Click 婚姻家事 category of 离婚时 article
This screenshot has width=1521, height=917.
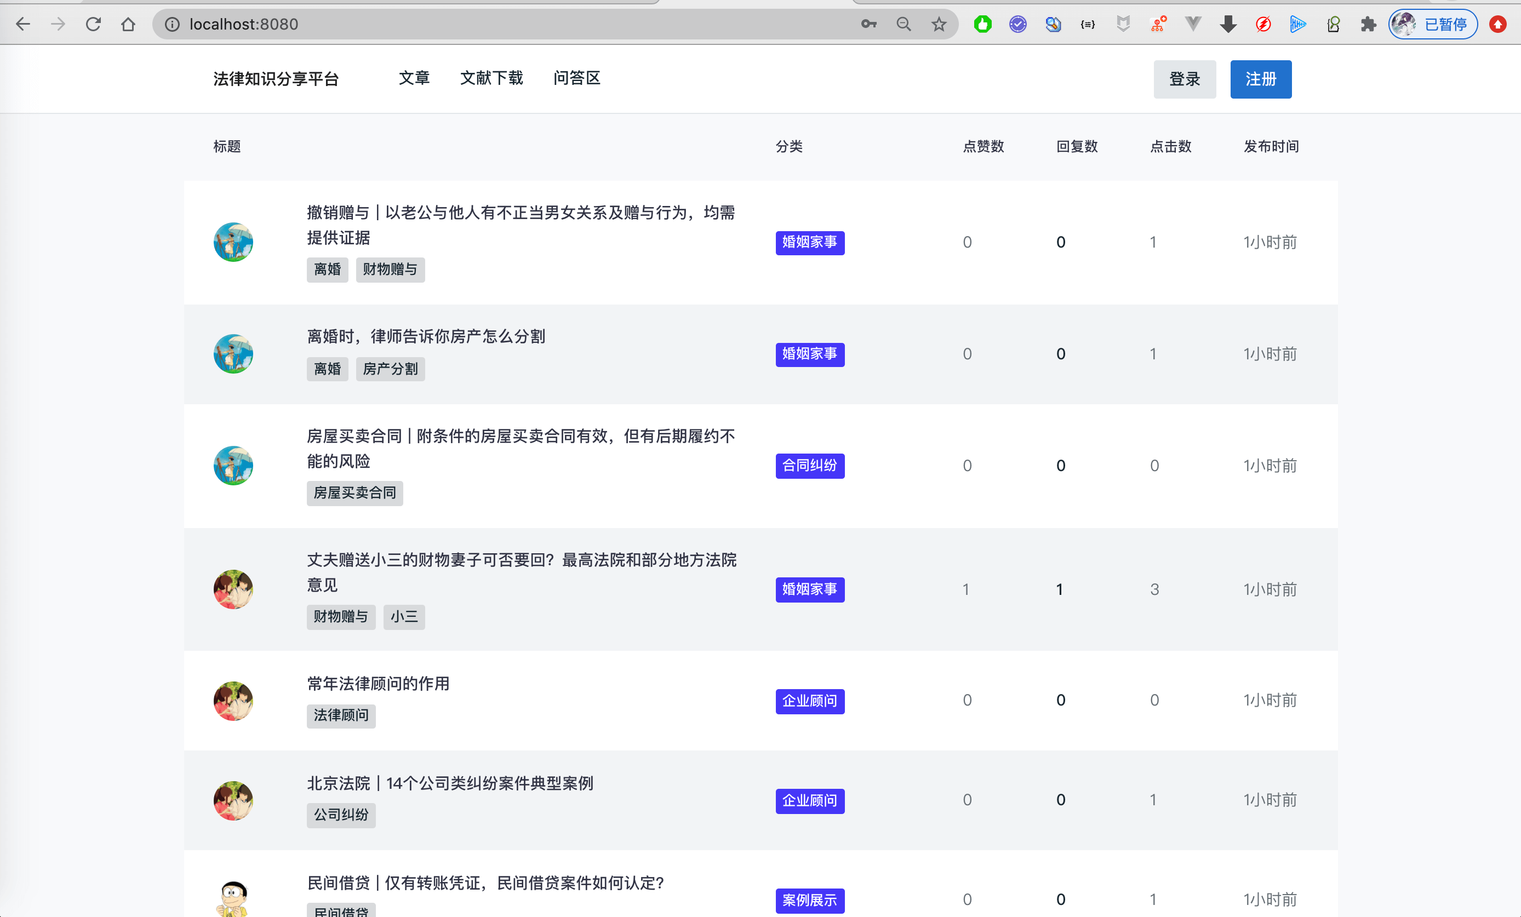tap(810, 354)
